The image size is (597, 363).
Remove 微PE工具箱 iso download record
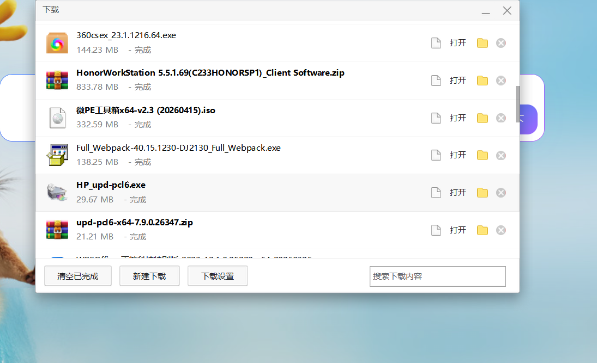pos(501,118)
